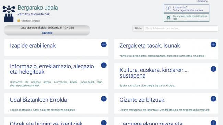Expand Izapide erabilienak with plus icon
The image size is (223, 125).
point(104,45)
